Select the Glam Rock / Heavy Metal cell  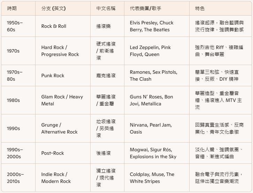63,100
